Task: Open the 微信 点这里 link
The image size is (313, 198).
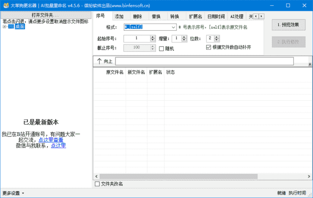Action: (x=59, y=146)
